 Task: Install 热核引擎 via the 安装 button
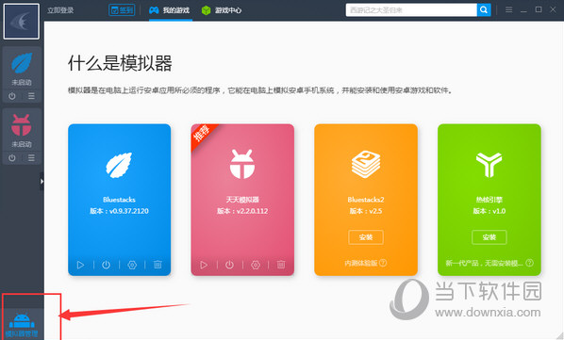coord(489,237)
